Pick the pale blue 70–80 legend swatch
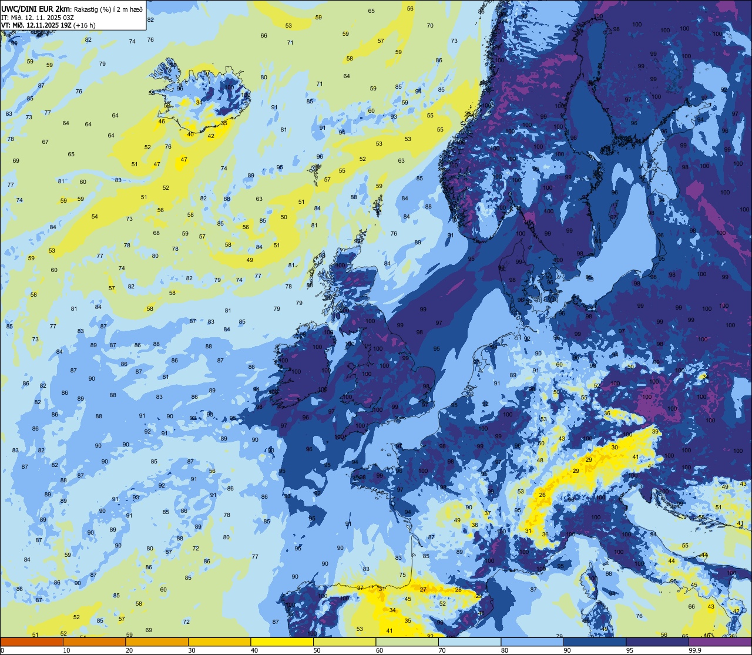This screenshot has width=752, height=655. (x=469, y=641)
